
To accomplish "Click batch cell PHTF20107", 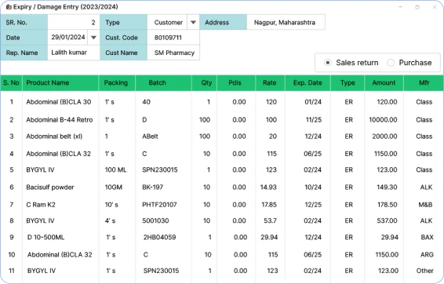I will pos(159,205).
